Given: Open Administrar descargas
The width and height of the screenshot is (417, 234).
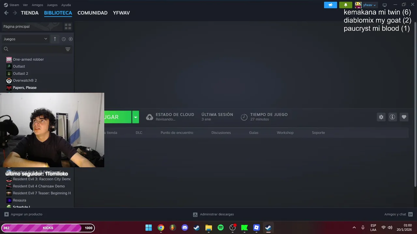Looking at the screenshot, I should click(213, 214).
